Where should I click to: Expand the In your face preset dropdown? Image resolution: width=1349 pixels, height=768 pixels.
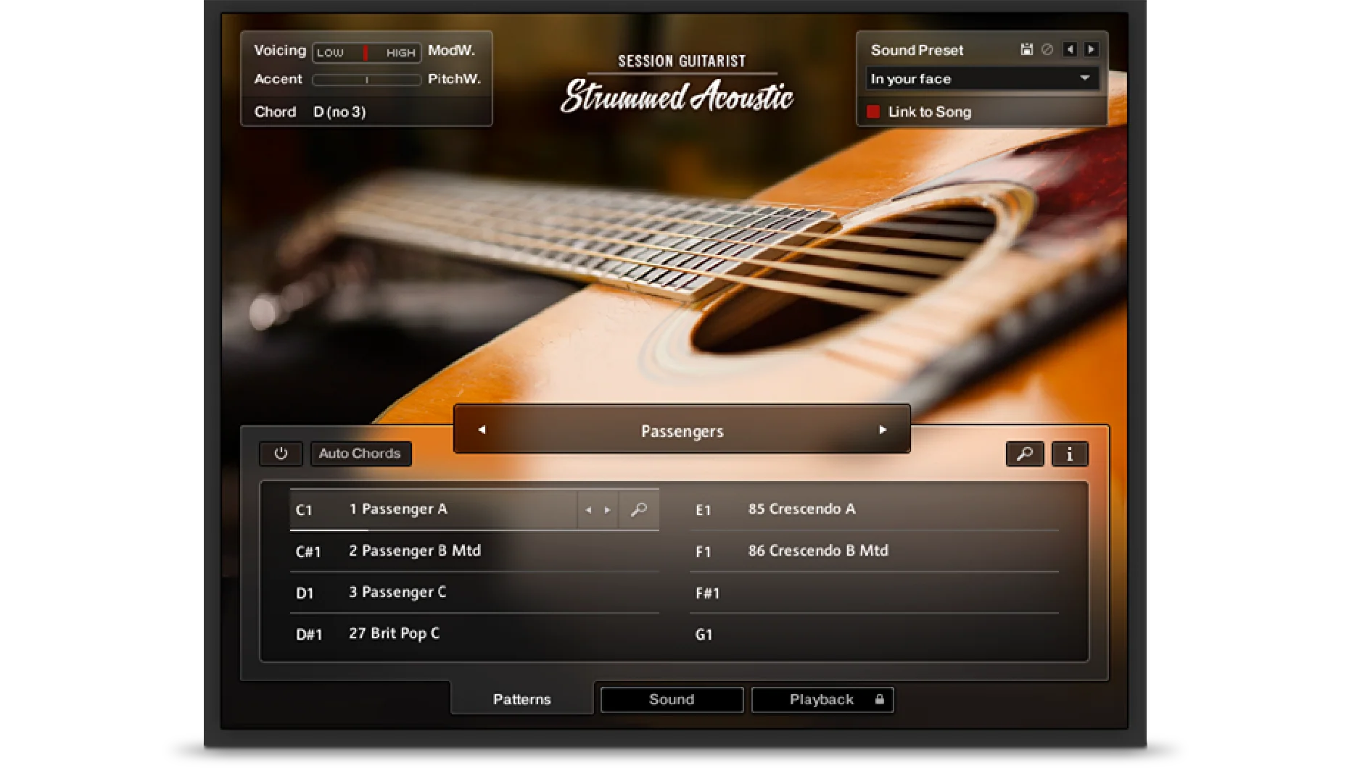[982, 78]
